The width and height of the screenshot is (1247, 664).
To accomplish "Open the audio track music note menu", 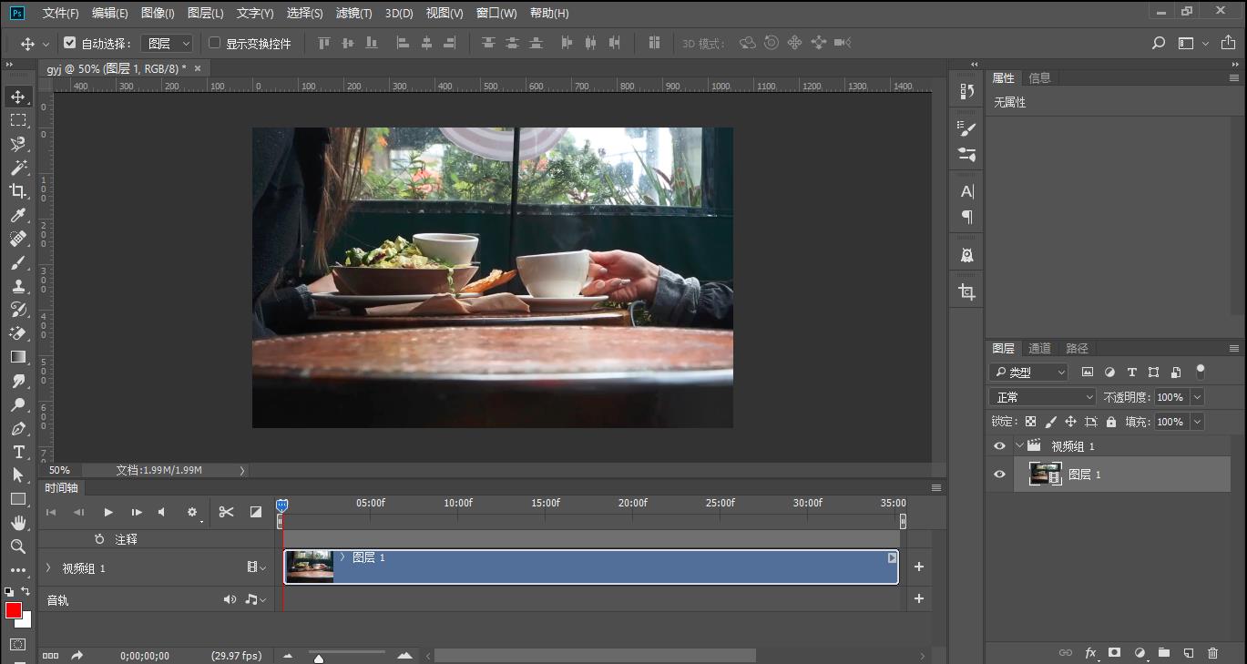I will click(255, 599).
